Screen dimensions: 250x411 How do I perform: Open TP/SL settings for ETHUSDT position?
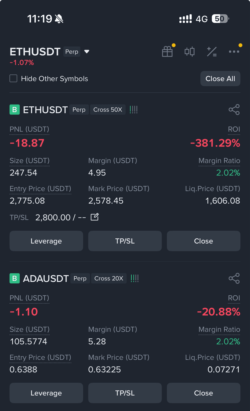(x=125, y=241)
